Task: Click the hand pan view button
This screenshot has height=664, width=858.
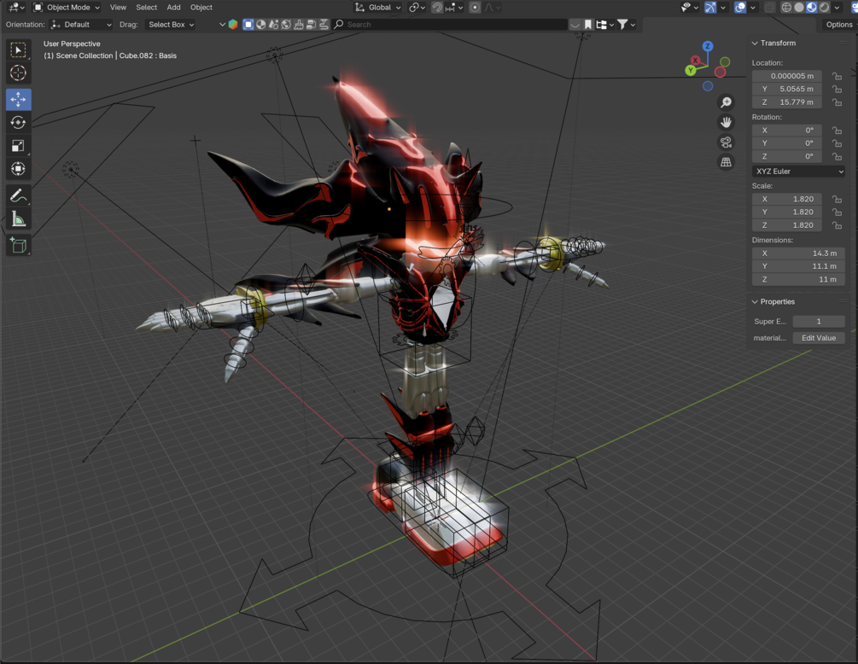Action: tap(726, 122)
